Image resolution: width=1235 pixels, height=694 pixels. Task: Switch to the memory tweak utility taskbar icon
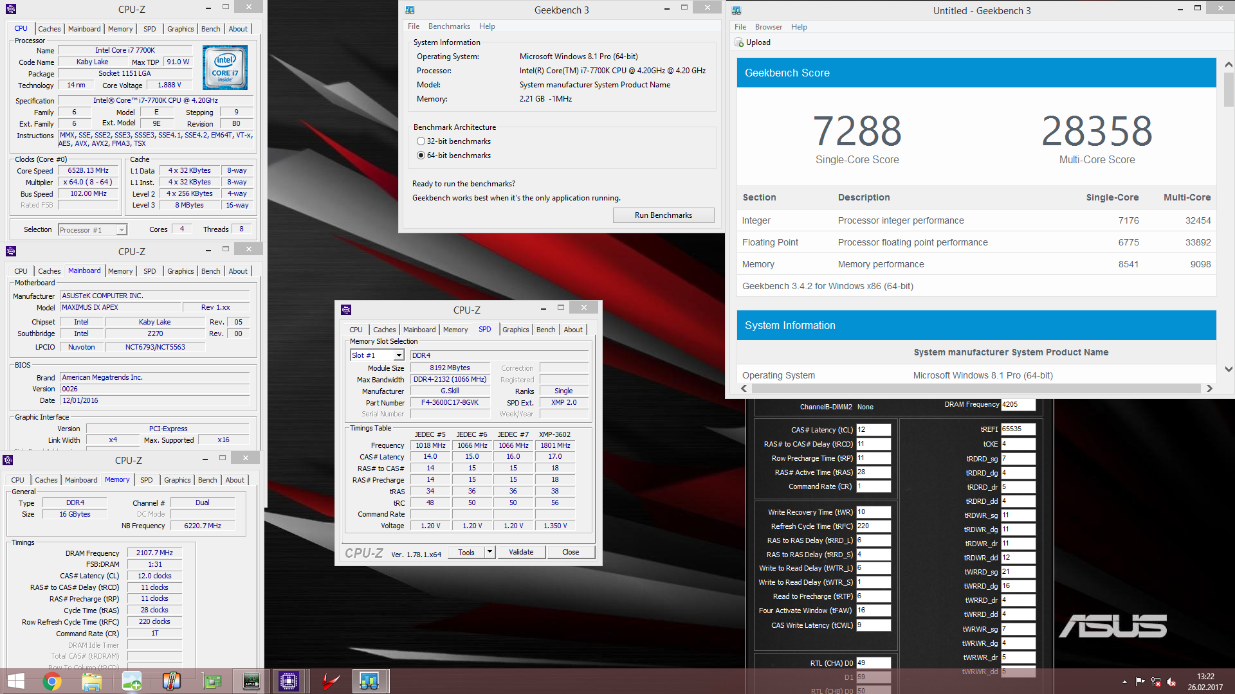pos(251,681)
